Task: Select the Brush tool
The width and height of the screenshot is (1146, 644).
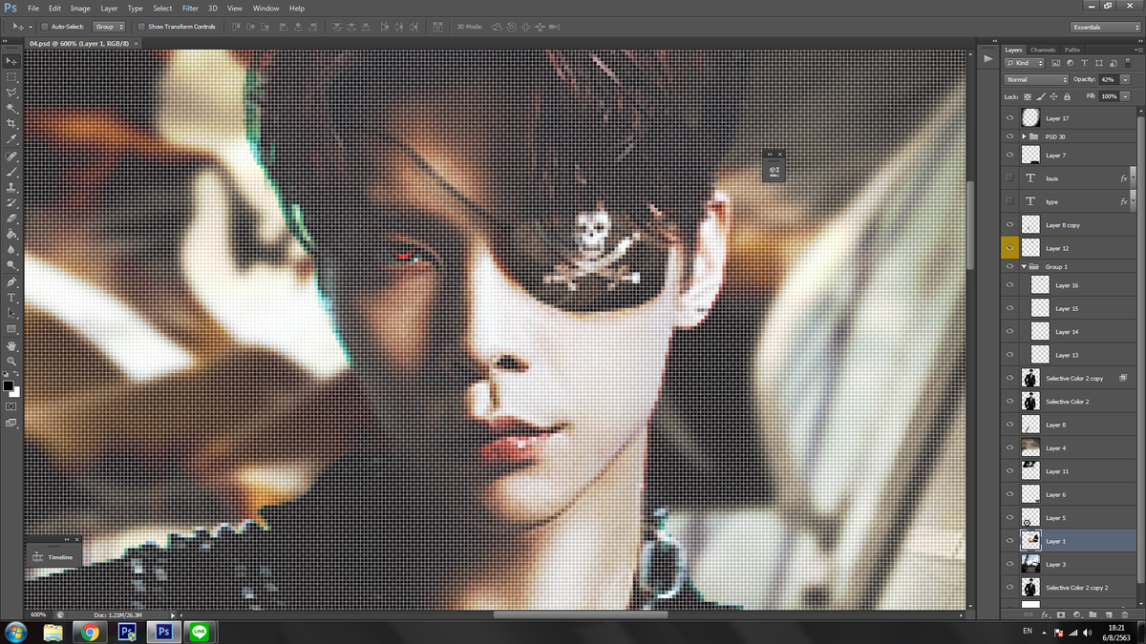Action: (x=11, y=172)
